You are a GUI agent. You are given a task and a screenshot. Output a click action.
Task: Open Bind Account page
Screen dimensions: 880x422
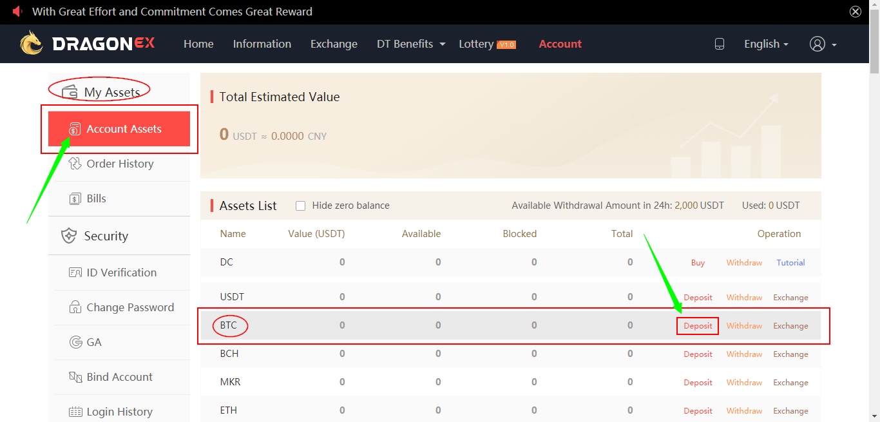[119, 377]
